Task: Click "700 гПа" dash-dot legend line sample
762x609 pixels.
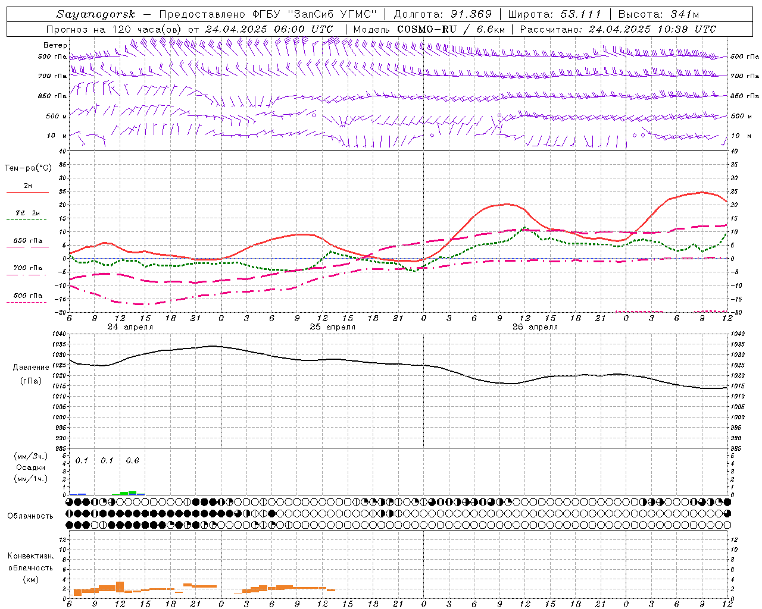Action: coord(27,275)
